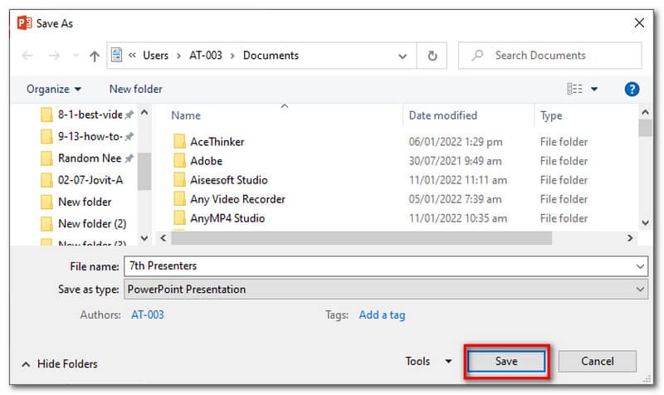This screenshot has height=395, width=664.
Task: Open the Organize menu
Action: (54, 89)
